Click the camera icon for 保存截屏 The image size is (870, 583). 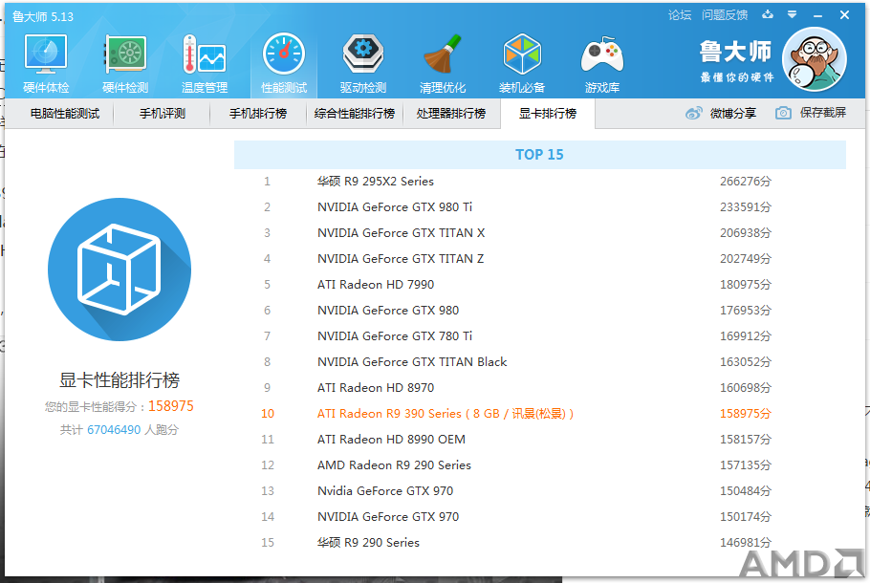point(783,113)
